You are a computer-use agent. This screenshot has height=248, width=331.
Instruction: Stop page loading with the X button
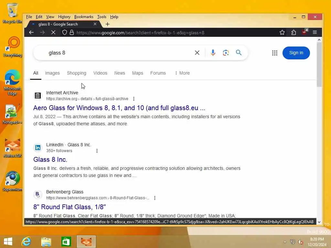tap(53, 33)
